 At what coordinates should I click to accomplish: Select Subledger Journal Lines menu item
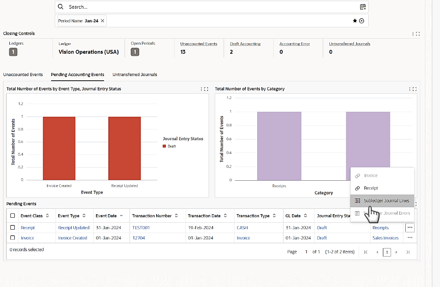click(382, 201)
